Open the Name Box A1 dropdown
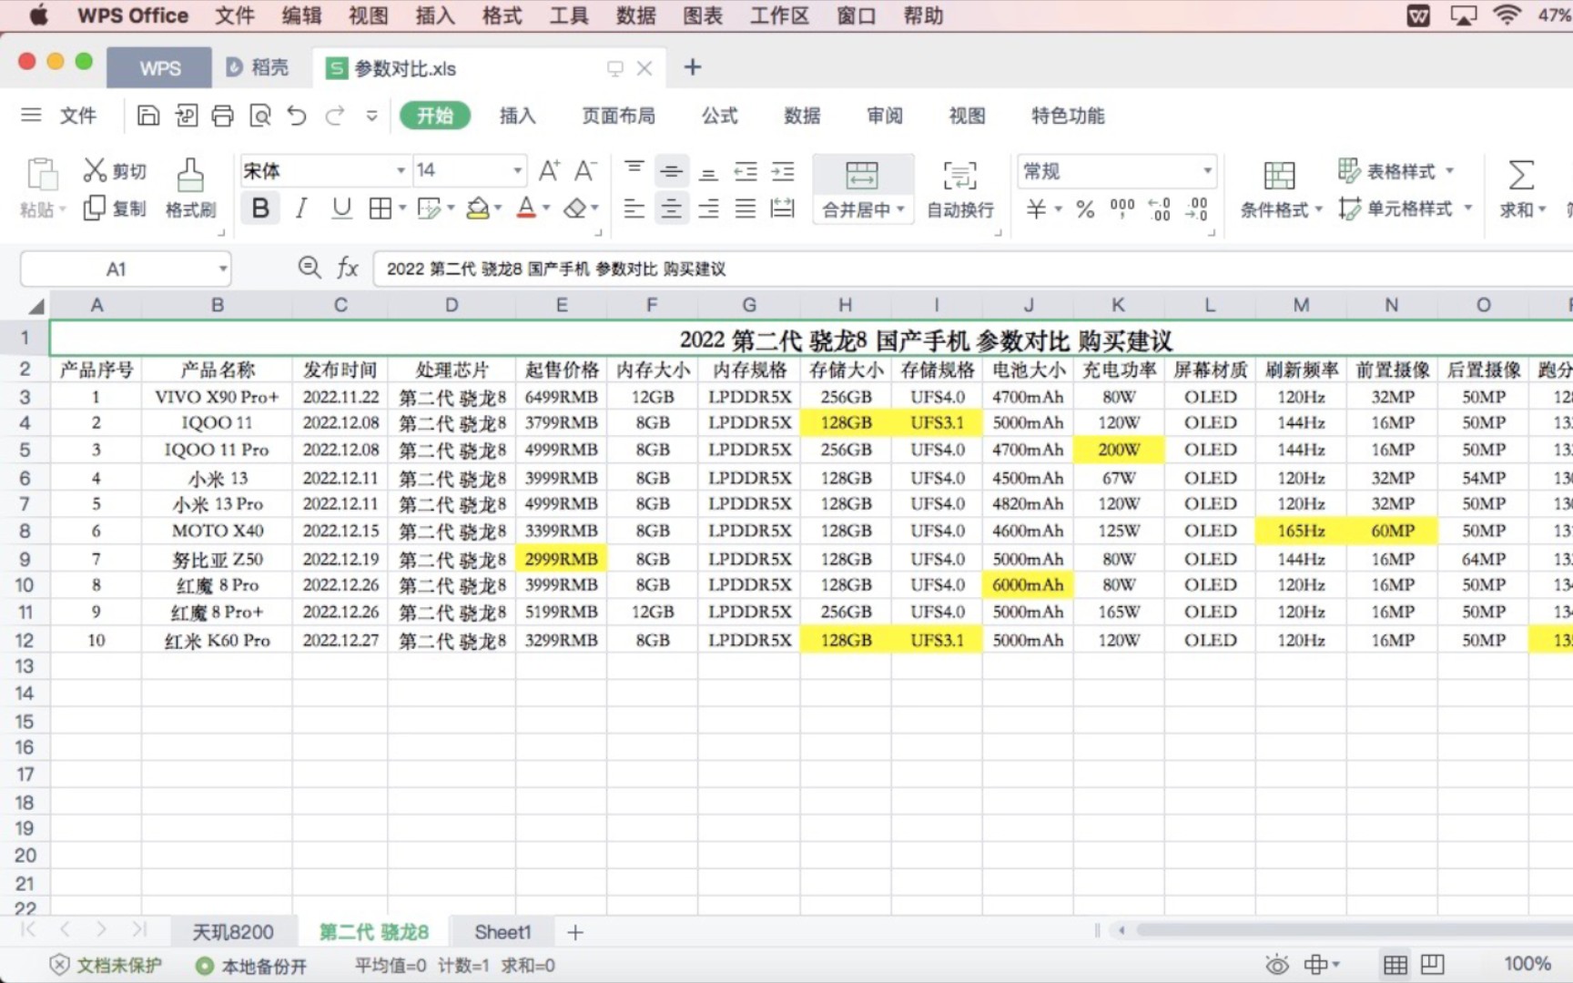The image size is (1573, 983). (222, 269)
